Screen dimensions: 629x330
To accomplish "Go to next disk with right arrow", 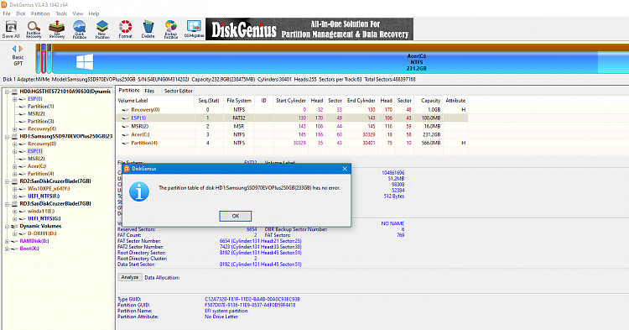I will pyautogui.click(x=21, y=49).
